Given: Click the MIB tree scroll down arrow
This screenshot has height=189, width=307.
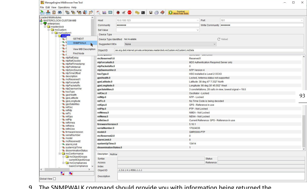Looking at the screenshot, I should [92, 166].
